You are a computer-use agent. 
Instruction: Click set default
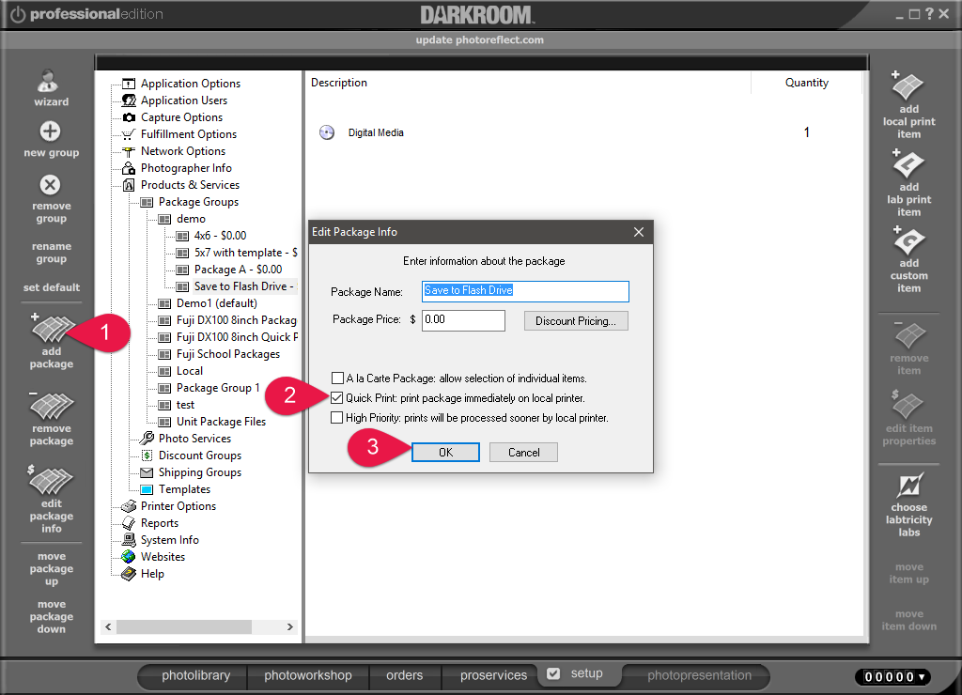pos(51,287)
